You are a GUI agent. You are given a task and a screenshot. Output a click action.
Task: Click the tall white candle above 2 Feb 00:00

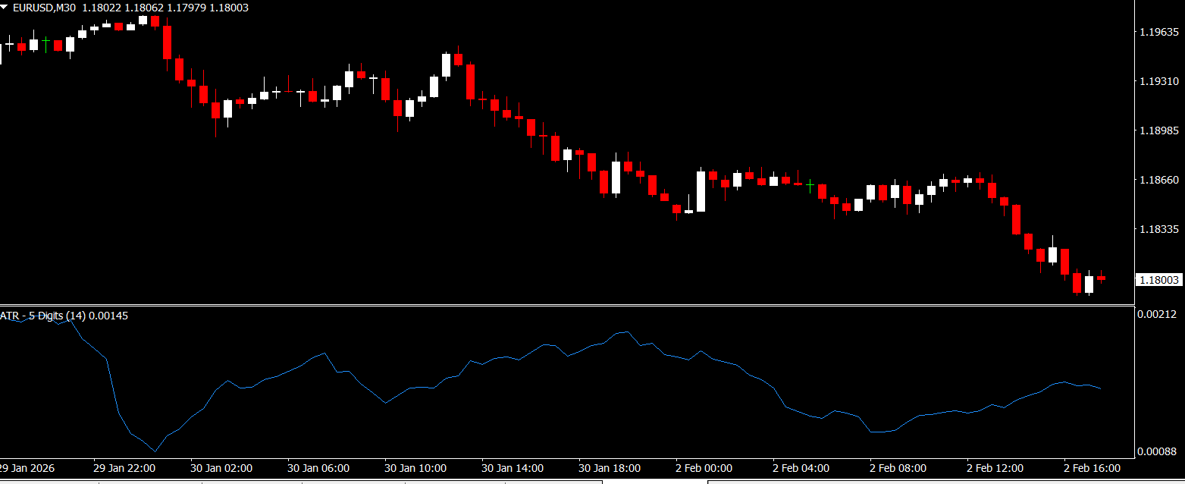coord(701,191)
